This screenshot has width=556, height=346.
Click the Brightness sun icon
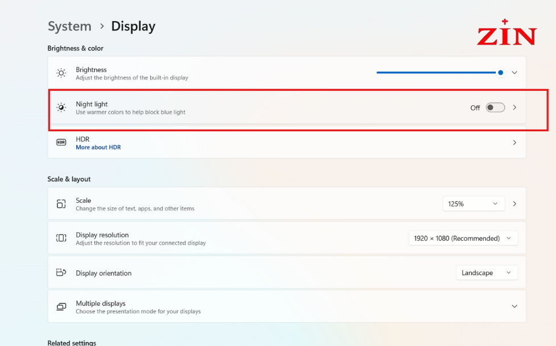(61, 73)
